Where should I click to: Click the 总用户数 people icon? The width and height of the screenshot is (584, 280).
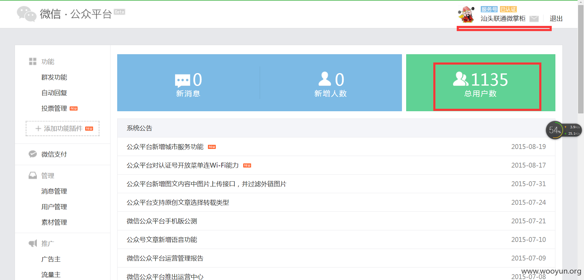(461, 79)
